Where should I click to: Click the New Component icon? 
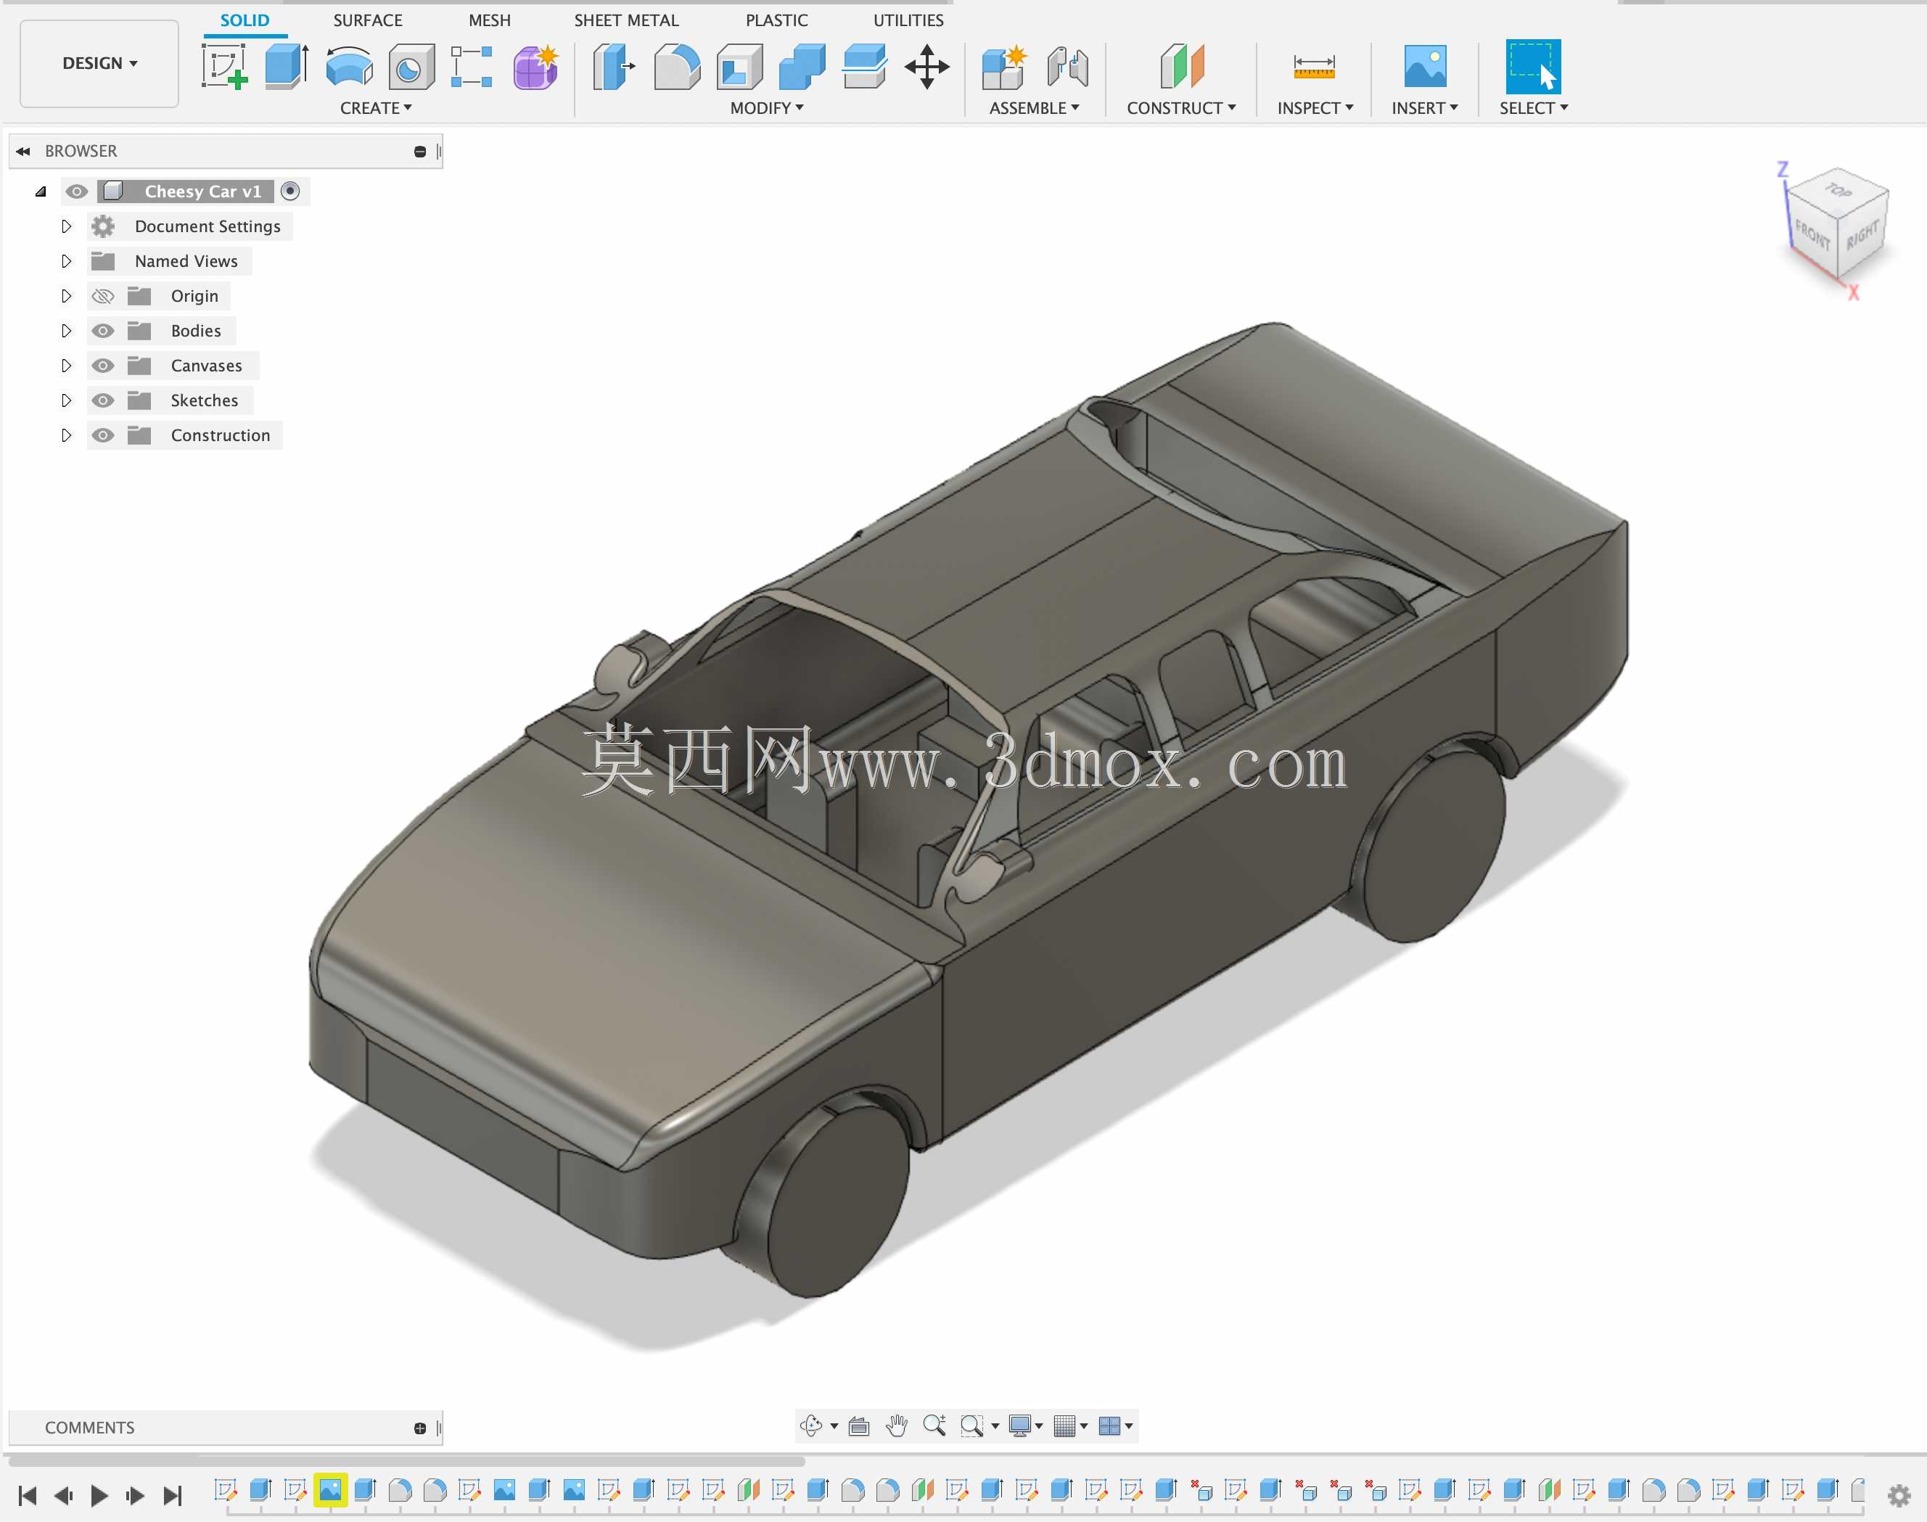point(1003,67)
